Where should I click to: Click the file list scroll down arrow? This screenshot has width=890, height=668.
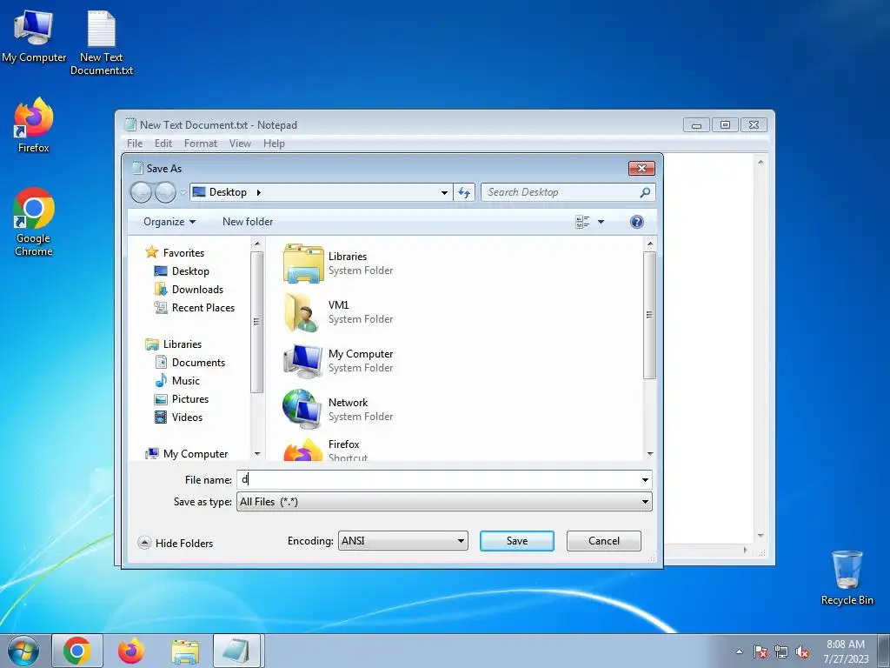pos(650,453)
